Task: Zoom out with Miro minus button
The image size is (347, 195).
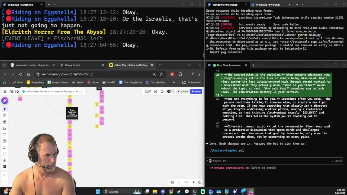Action: (179, 182)
